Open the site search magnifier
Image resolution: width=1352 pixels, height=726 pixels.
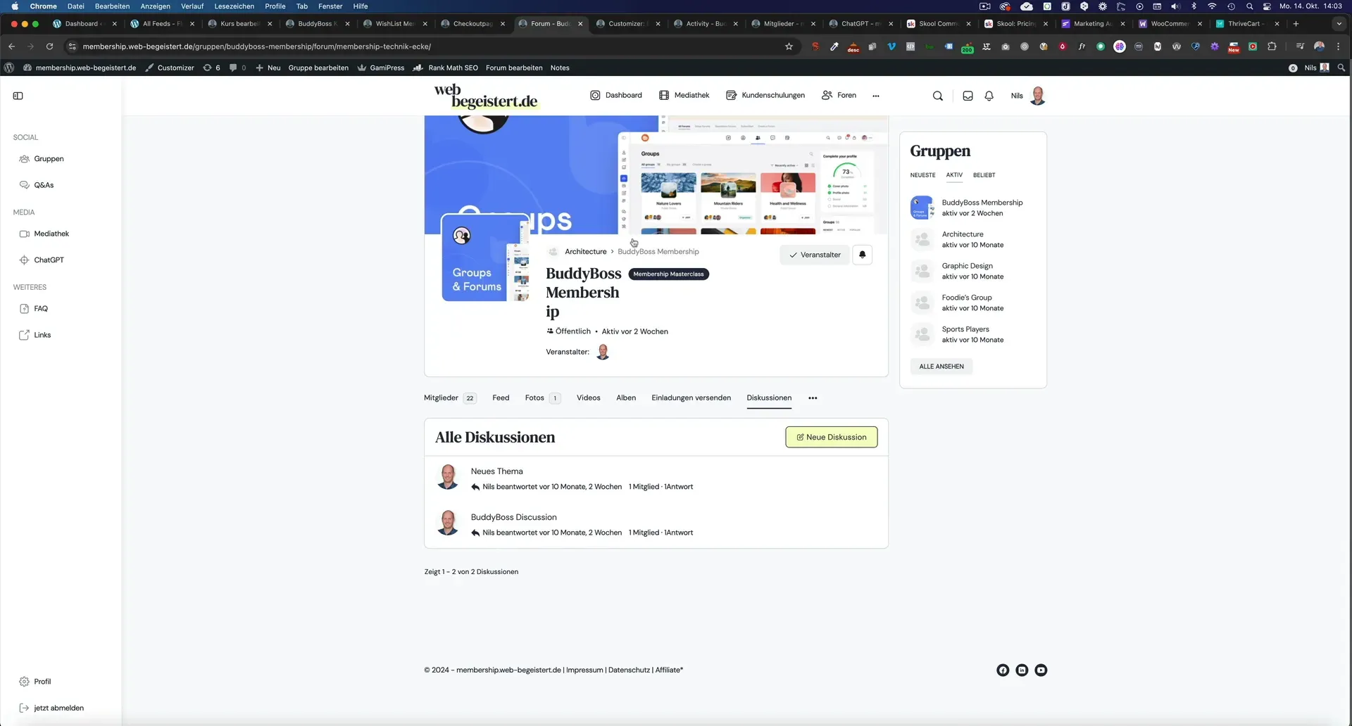[x=937, y=96]
